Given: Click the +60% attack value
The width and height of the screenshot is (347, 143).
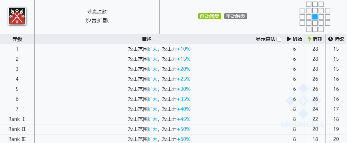Looking at the screenshot, I should pos(184,139).
